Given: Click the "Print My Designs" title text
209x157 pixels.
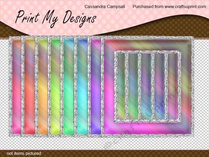Looking at the screenshot, I should pyautogui.click(x=56, y=18).
